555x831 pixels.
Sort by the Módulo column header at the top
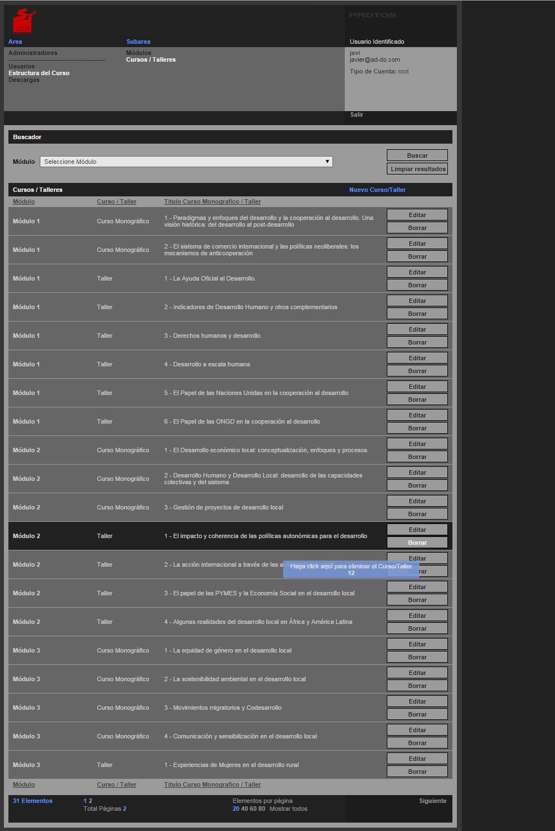coord(24,201)
